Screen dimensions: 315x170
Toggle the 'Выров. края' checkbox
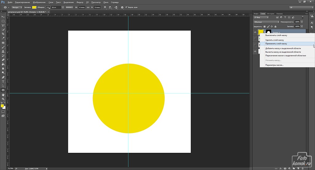pos(126,7)
